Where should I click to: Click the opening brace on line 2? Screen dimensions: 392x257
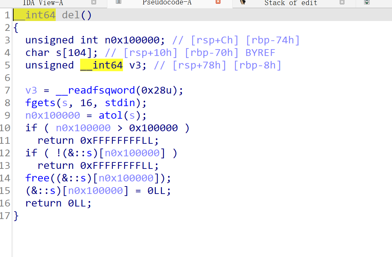coord(16,28)
